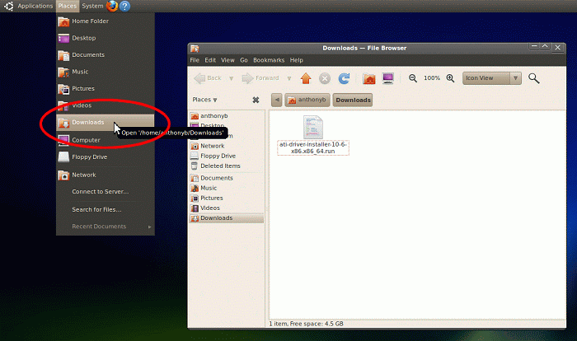Viewport: 577px width, 341px height.
Task: Click the Stop loading icon
Action: coord(325,78)
